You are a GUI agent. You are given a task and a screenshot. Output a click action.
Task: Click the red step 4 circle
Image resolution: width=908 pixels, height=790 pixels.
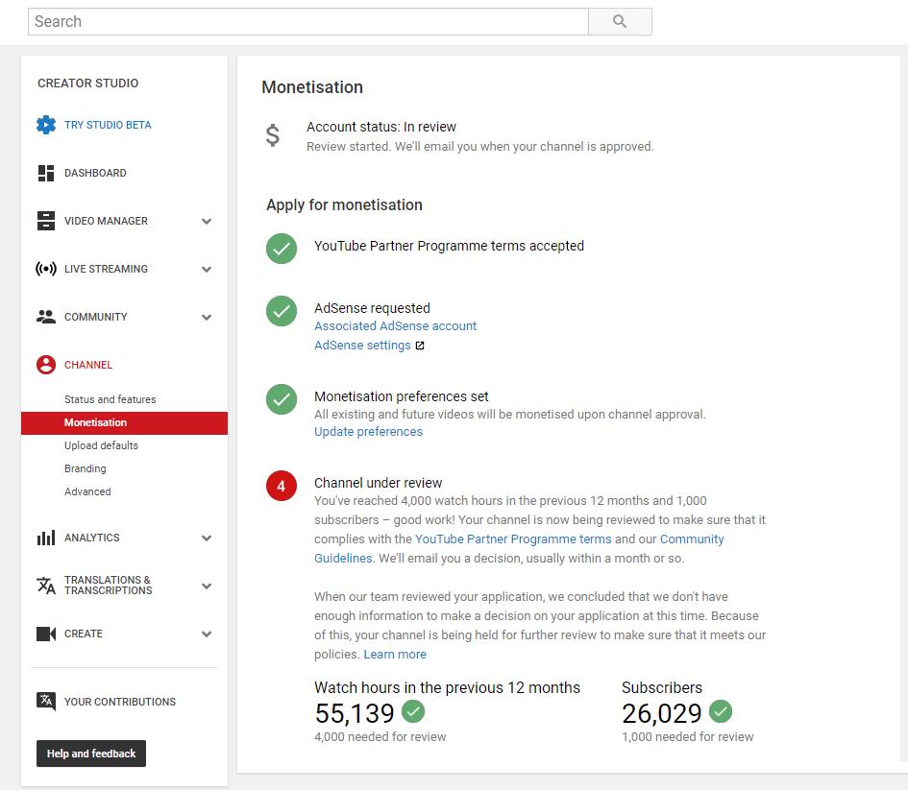point(282,486)
